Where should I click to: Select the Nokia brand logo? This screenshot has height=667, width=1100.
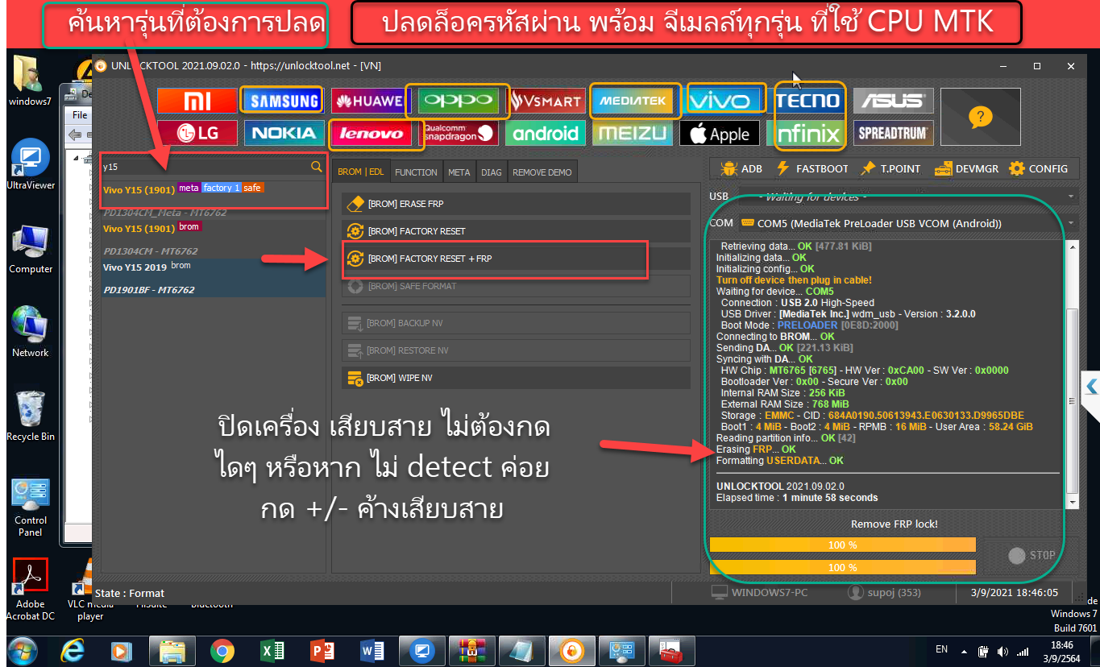coord(284,133)
